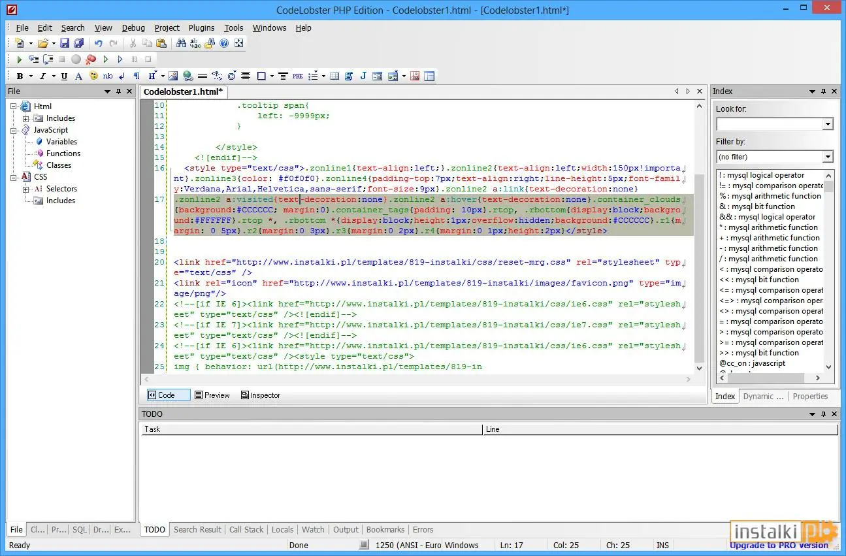Viewport: 846px width, 556px height.
Task: Apply Italic formatting
Action: coord(42,76)
